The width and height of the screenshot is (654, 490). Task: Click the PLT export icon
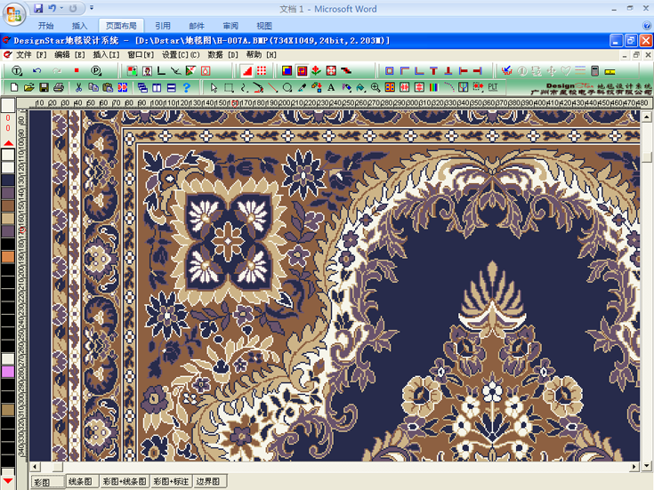click(493, 87)
